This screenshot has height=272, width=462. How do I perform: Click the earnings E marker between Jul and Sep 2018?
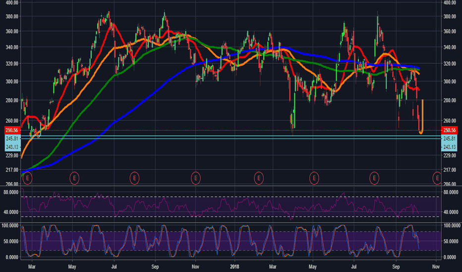click(x=374, y=178)
